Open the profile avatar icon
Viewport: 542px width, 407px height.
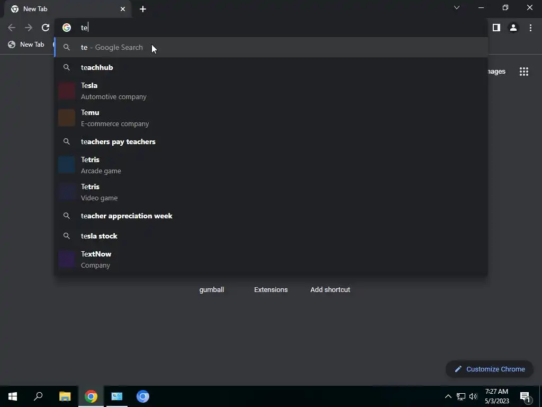[x=513, y=28]
